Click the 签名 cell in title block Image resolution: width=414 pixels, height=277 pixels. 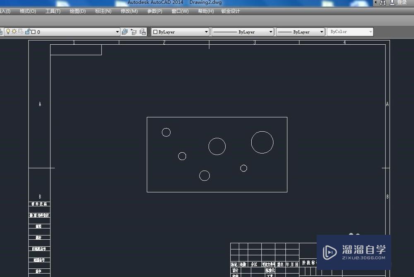(280, 264)
